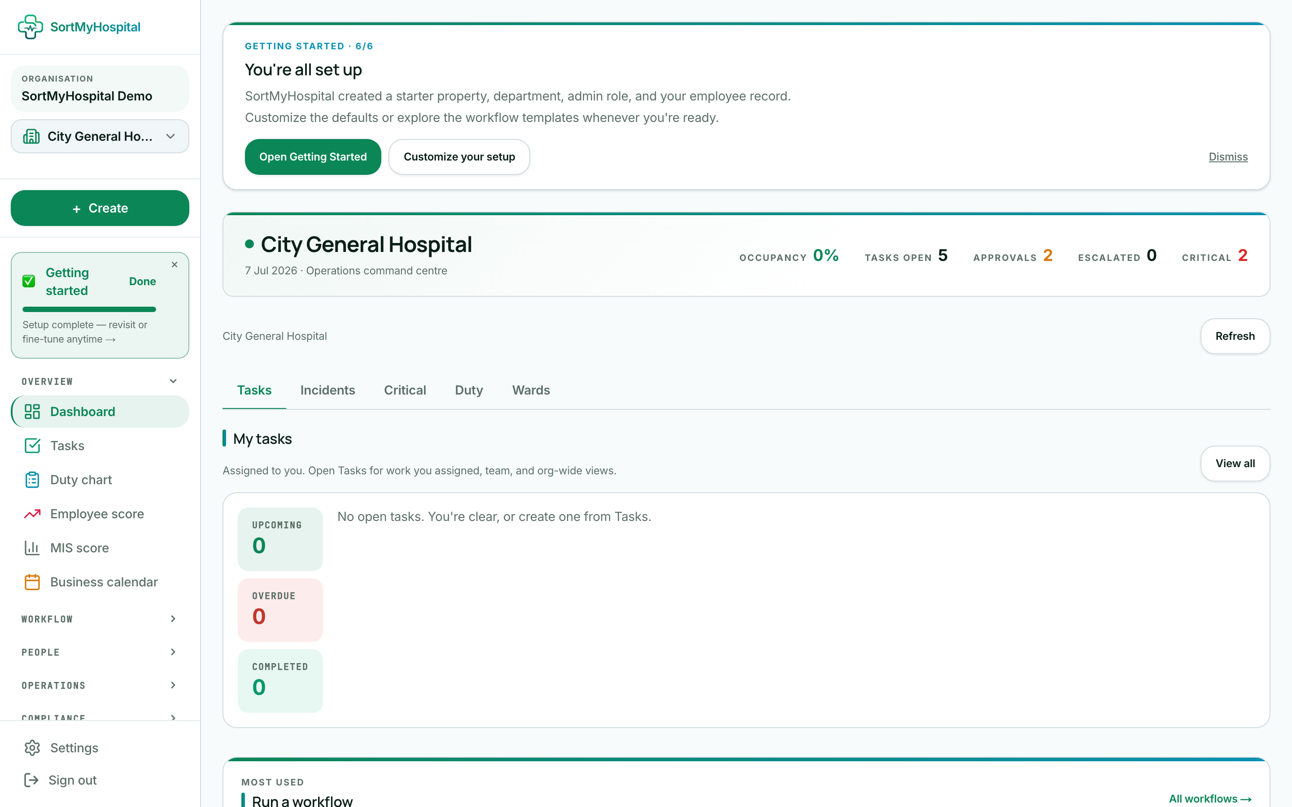The image size is (1292, 807).
Task: Click the 'You're all set up' heading
Action: pos(303,69)
